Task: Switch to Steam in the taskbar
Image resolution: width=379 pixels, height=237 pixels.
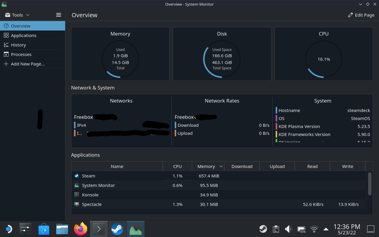Action: [x=117, y=229]
